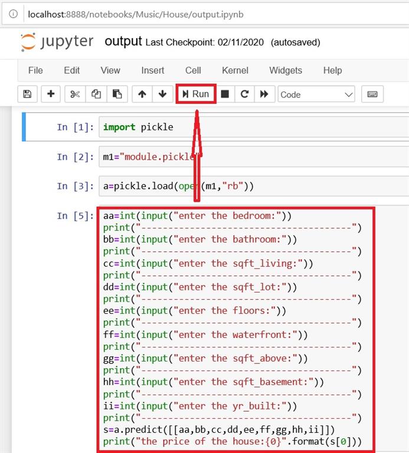Restart the kernel with the circular arrow icon
Viewport: 409px width, 453px height.
click(244, 94)
